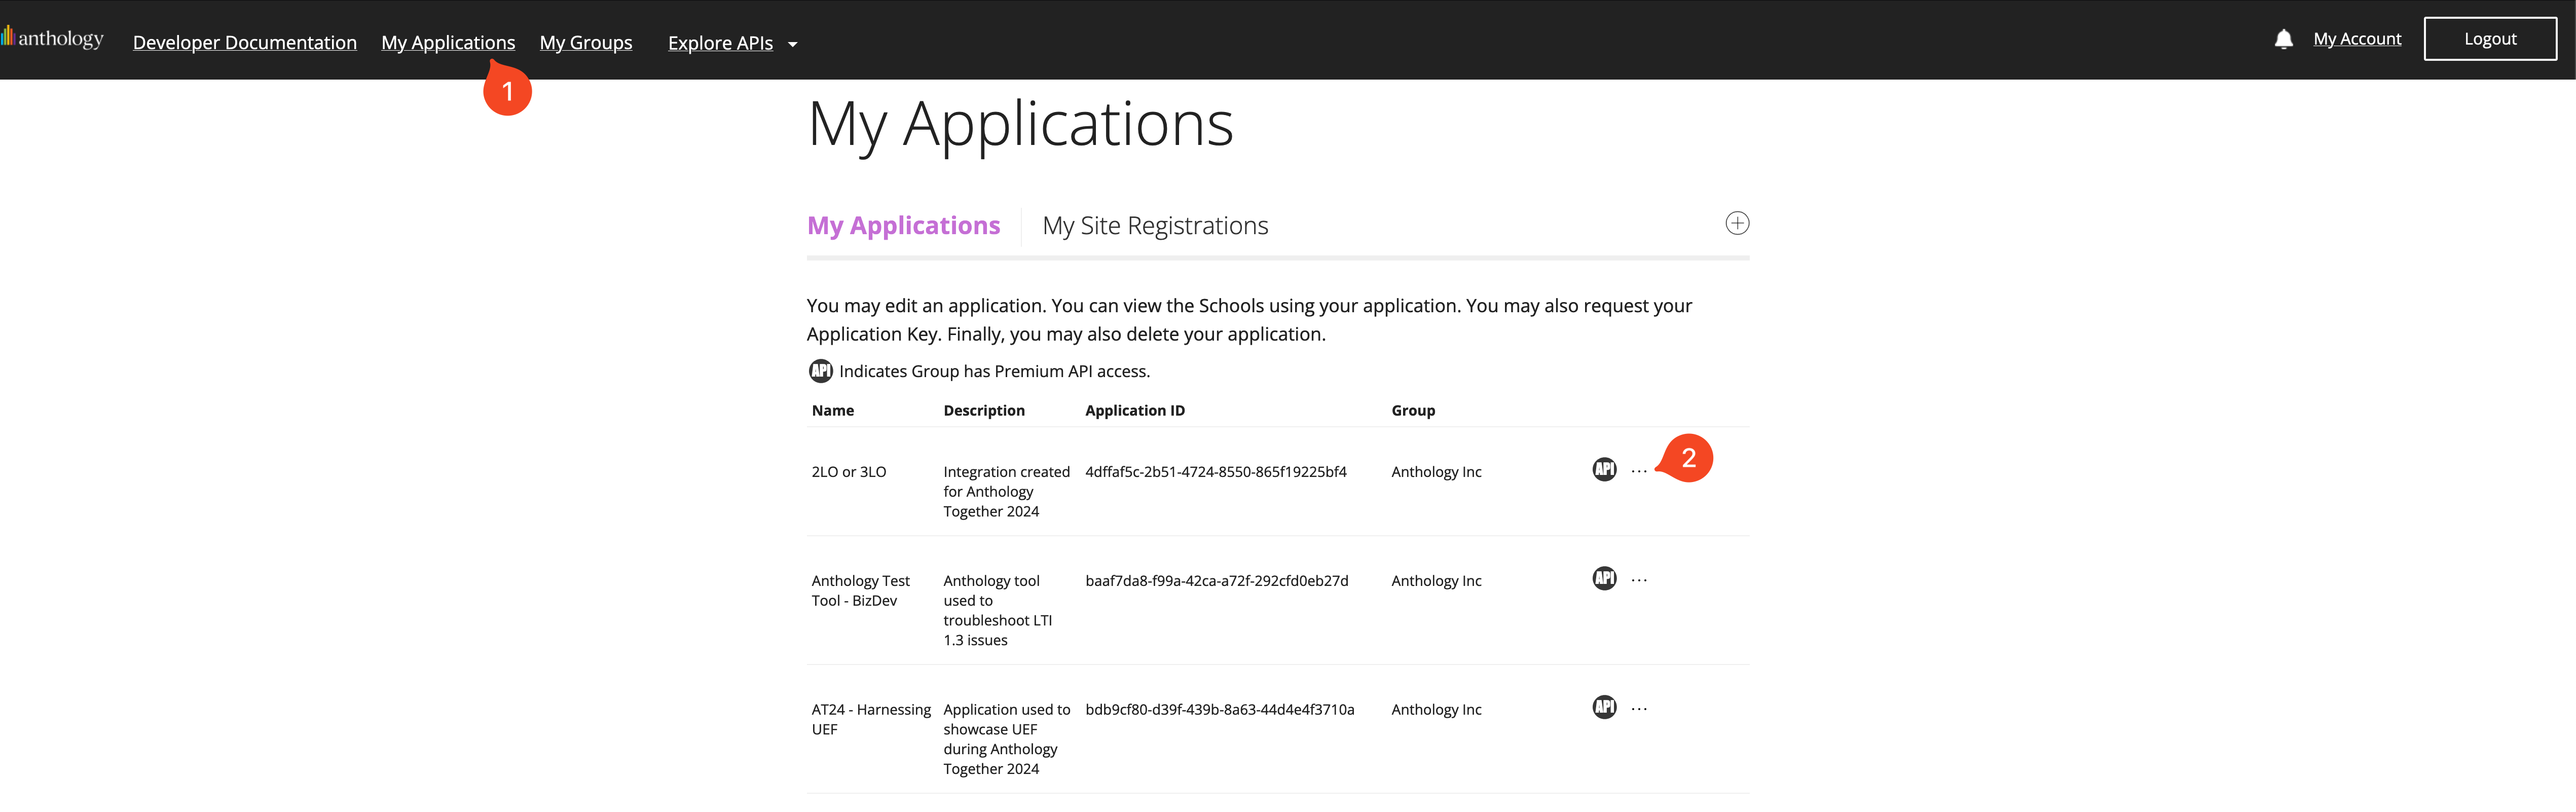This screenshot has width=2576, height=812.
Task: Click 'Indicates Group has Premium API access' text
Action: (994, 371)
